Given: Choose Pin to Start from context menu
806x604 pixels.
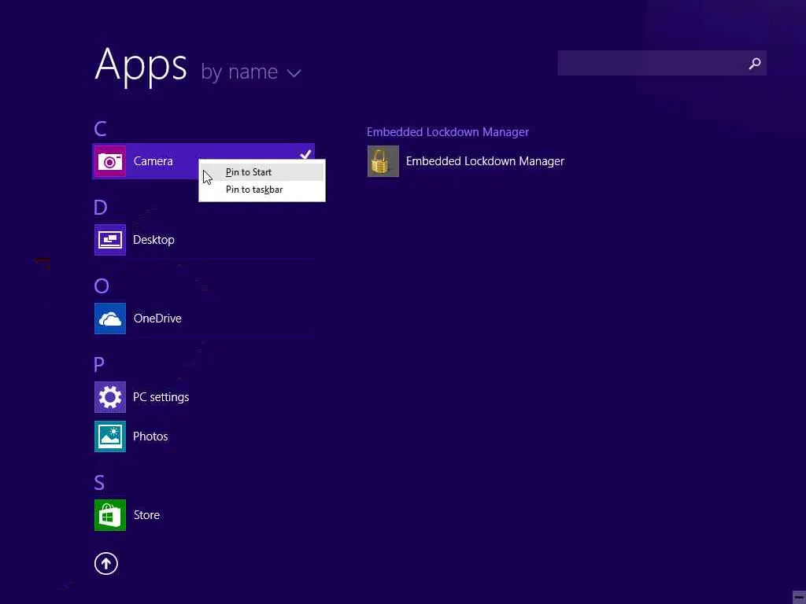Looking at the screenshot, I should click(262, 172).
